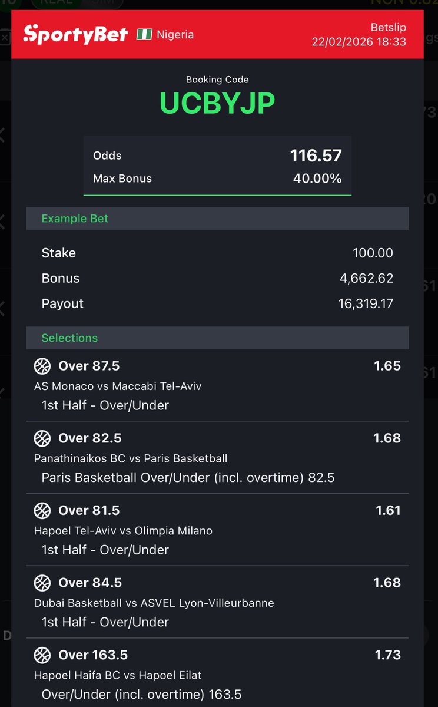Click basketball icon beside Over 81.5
438x707 pixels.
[42, 511]
